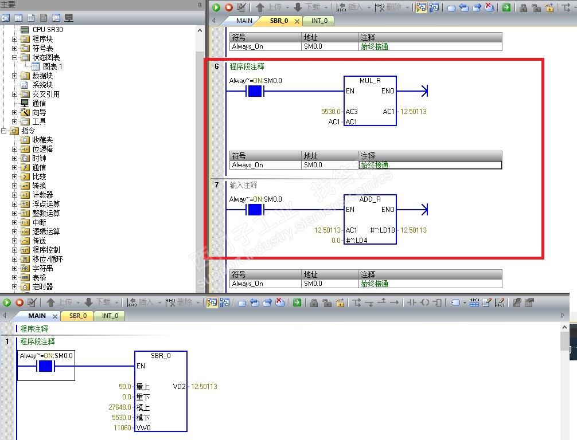The height and width of the screenshot is (440, 577).
Task: Switch to INT_0 tab in the SBR_0 editor pane
Action: 319,21
